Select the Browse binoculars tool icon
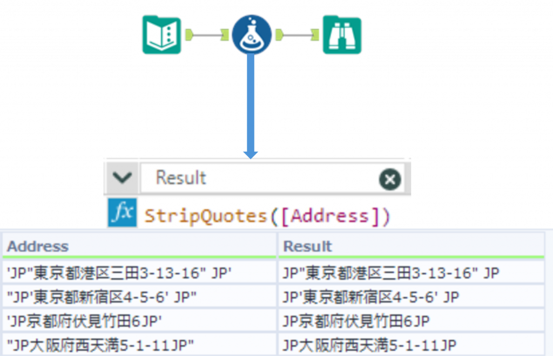 [x=342, y=35]
